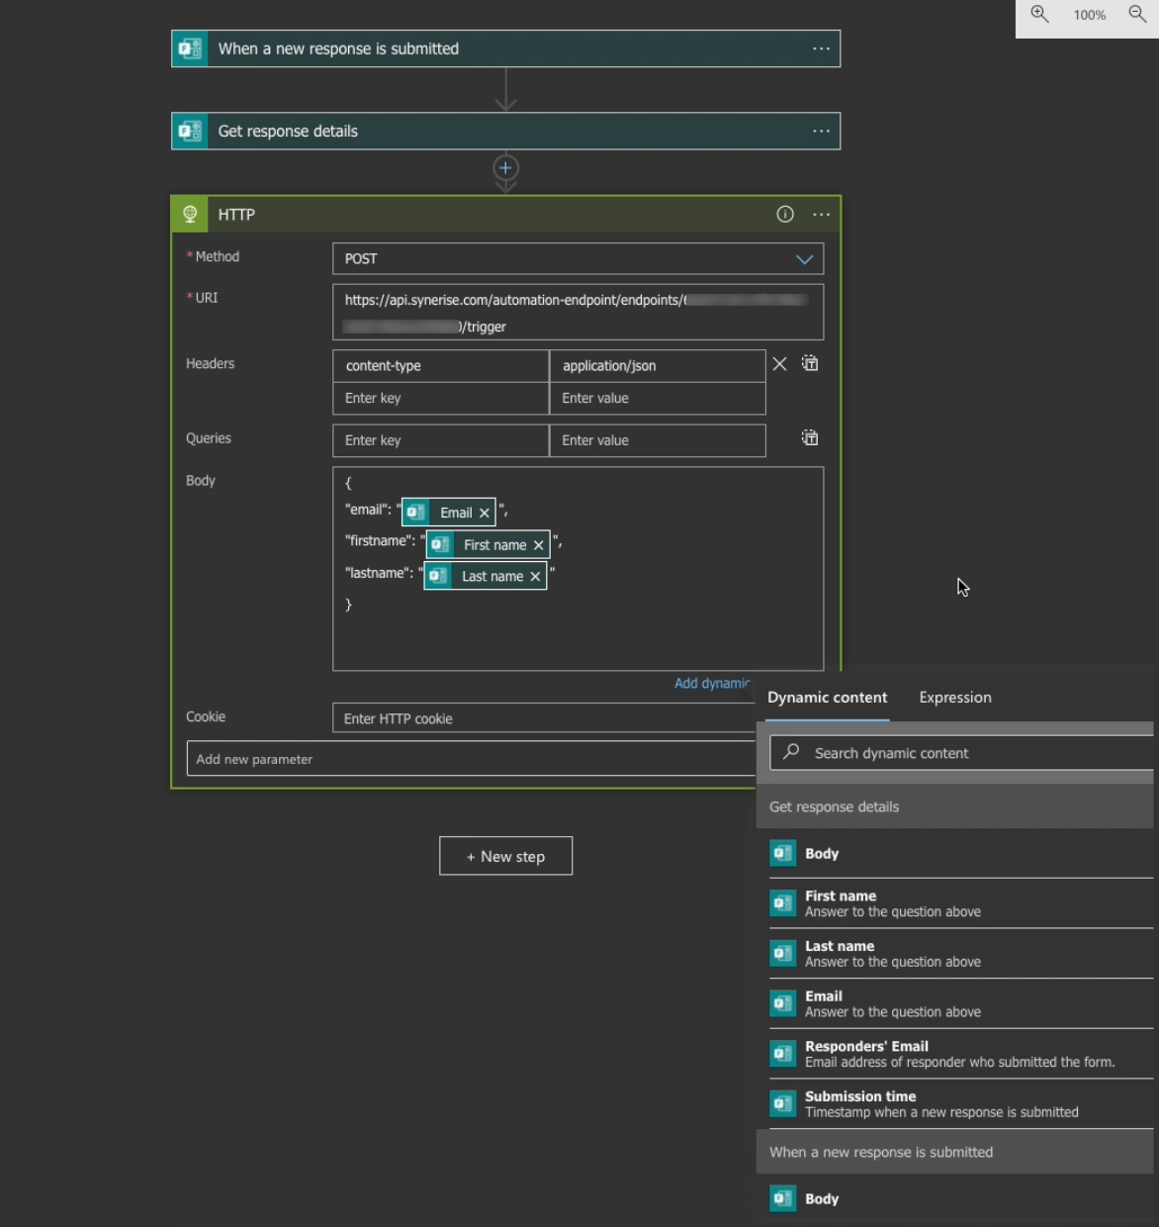Remove the Email token from the body
The height and width of the screenshot is (1227, 1159).
pyautogui.click(x=484, y=512)
